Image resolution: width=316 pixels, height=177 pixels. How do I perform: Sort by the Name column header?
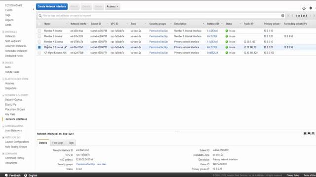[47, 24]
